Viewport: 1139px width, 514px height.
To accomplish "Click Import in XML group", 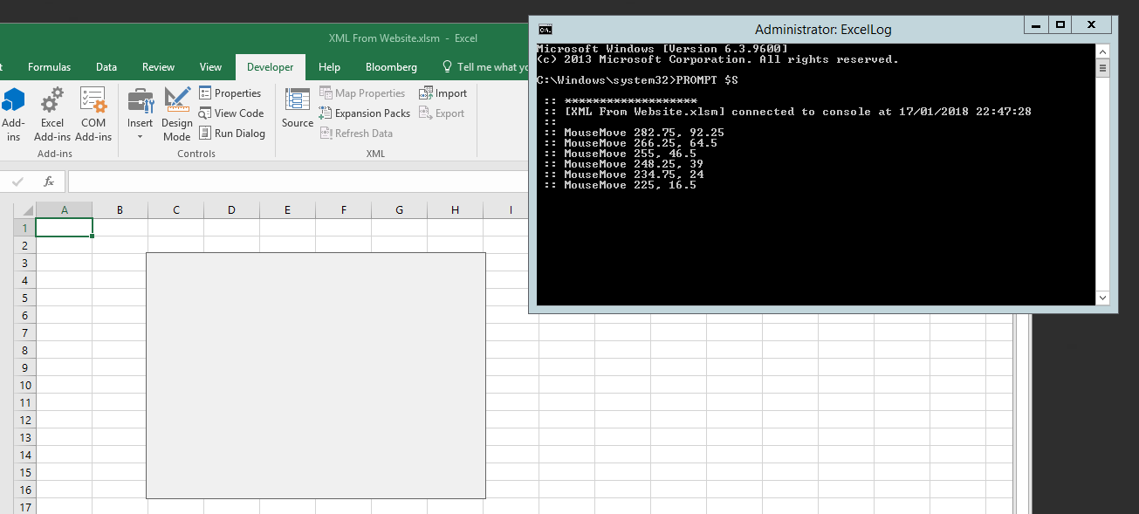I will coord(443,93).
